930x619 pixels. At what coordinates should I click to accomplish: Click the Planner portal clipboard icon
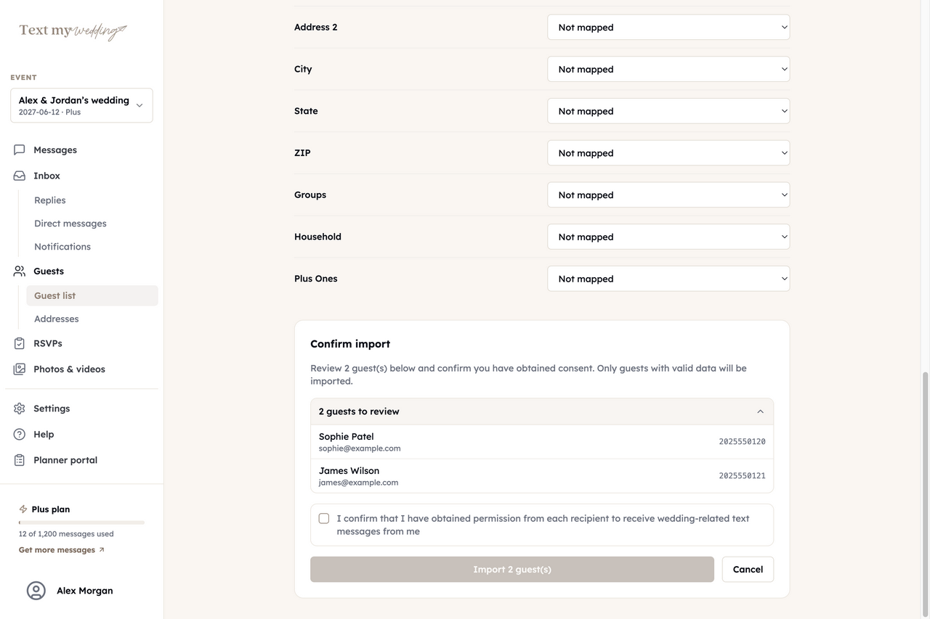20,460
